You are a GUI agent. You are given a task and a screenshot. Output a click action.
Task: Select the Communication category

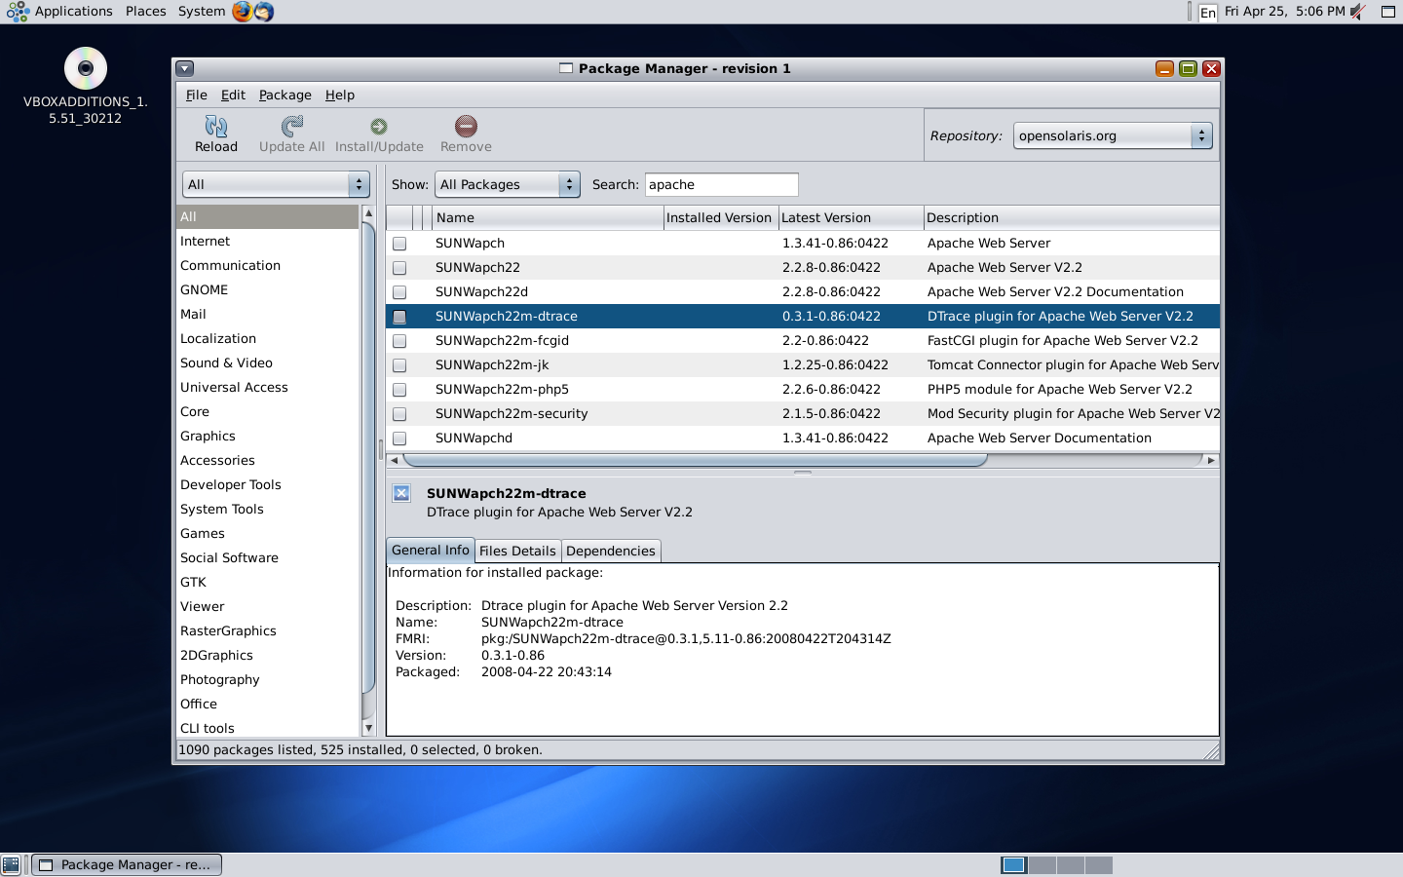[268, 265]
